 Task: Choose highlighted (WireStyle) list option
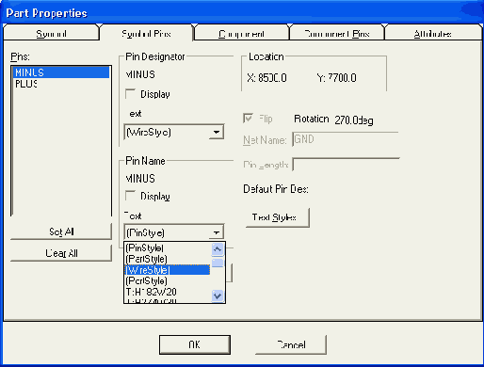[x=168, y=270]
